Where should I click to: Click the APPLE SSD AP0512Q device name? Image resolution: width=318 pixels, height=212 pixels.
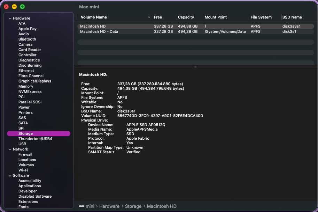point(146,125)
